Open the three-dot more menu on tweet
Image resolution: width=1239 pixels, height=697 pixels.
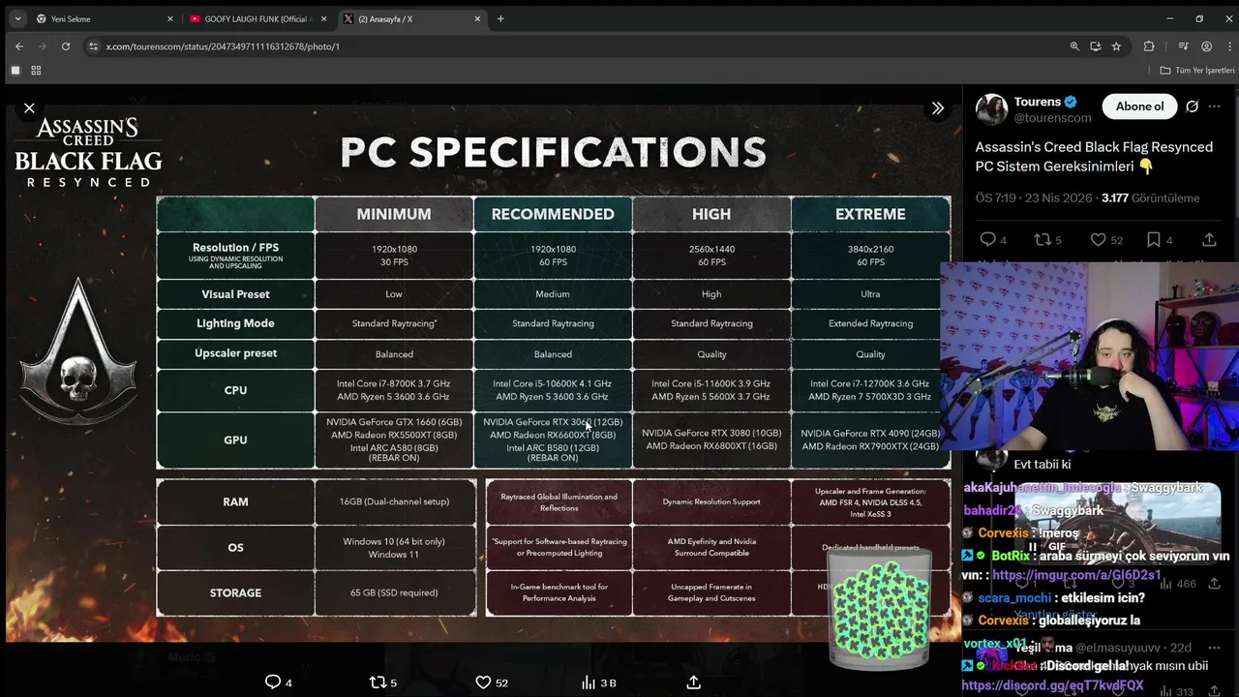point(1215,106)
